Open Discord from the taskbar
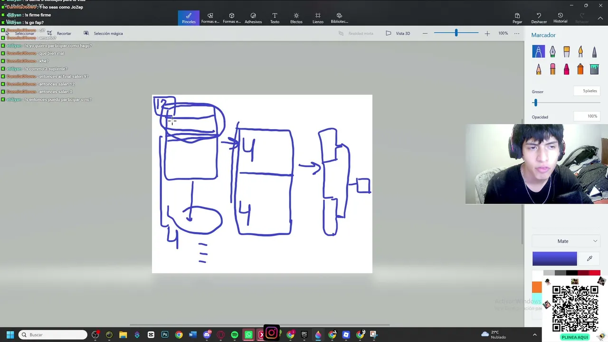 [207, 335]
